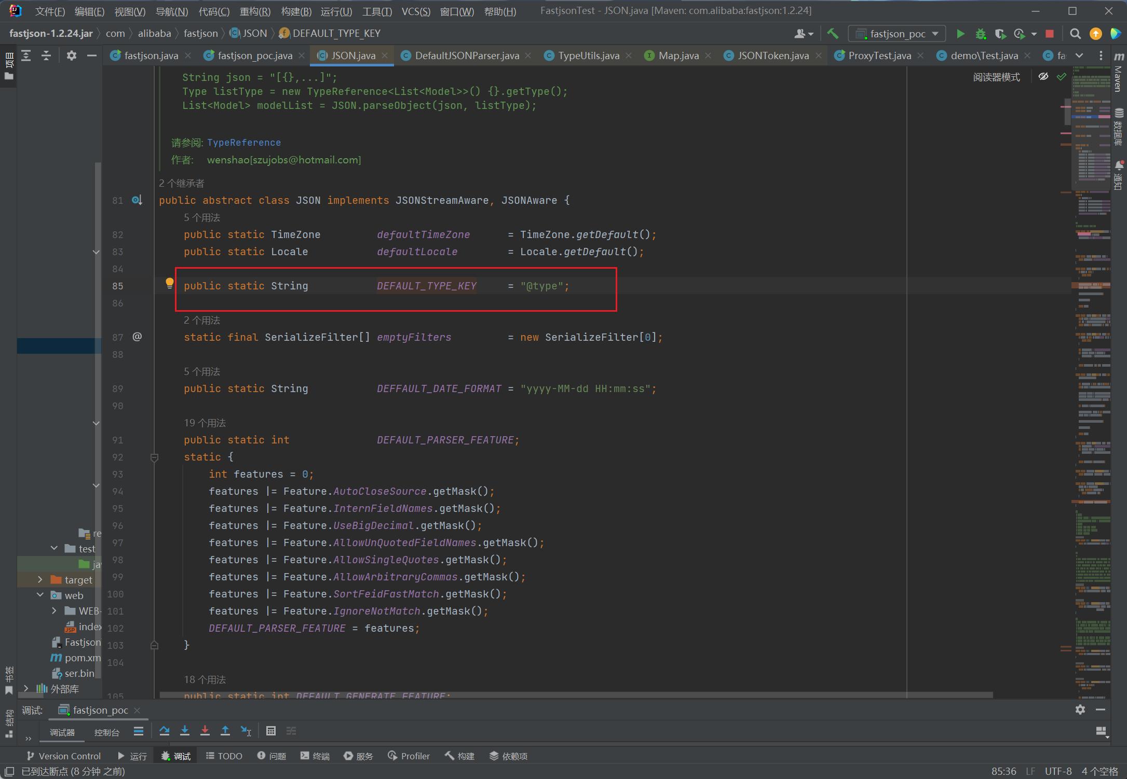Click the Build project hammer icon
Viewport: 1127px width, 779px height.
coord(833,34)
